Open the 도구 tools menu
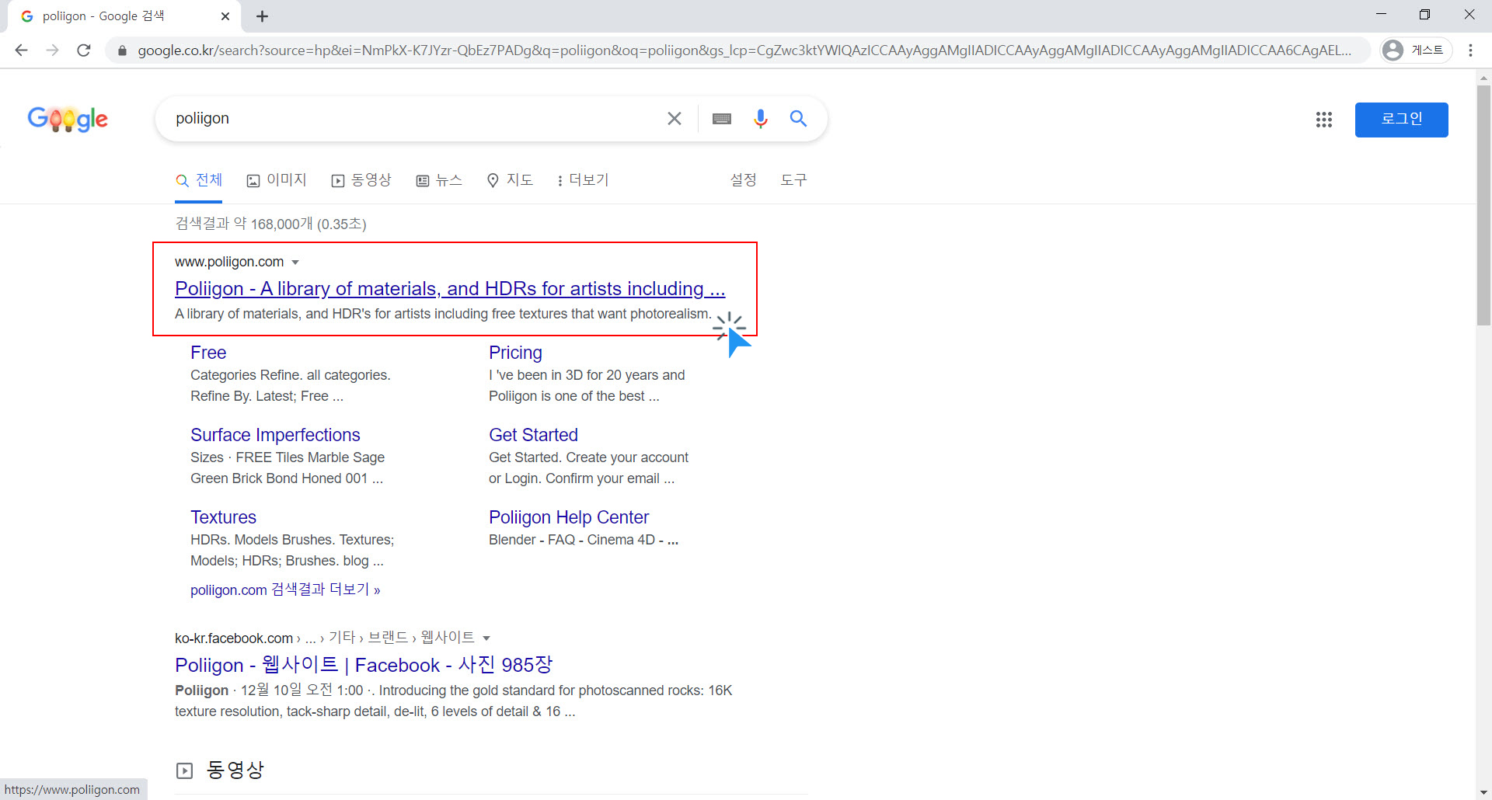This screenshot has width=1492, height=800. pyautogui.click(x=793, y=180)
